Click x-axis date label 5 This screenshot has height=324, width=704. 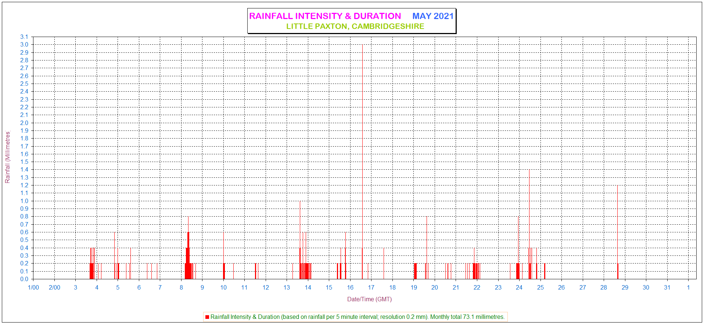tap(118, 288)
